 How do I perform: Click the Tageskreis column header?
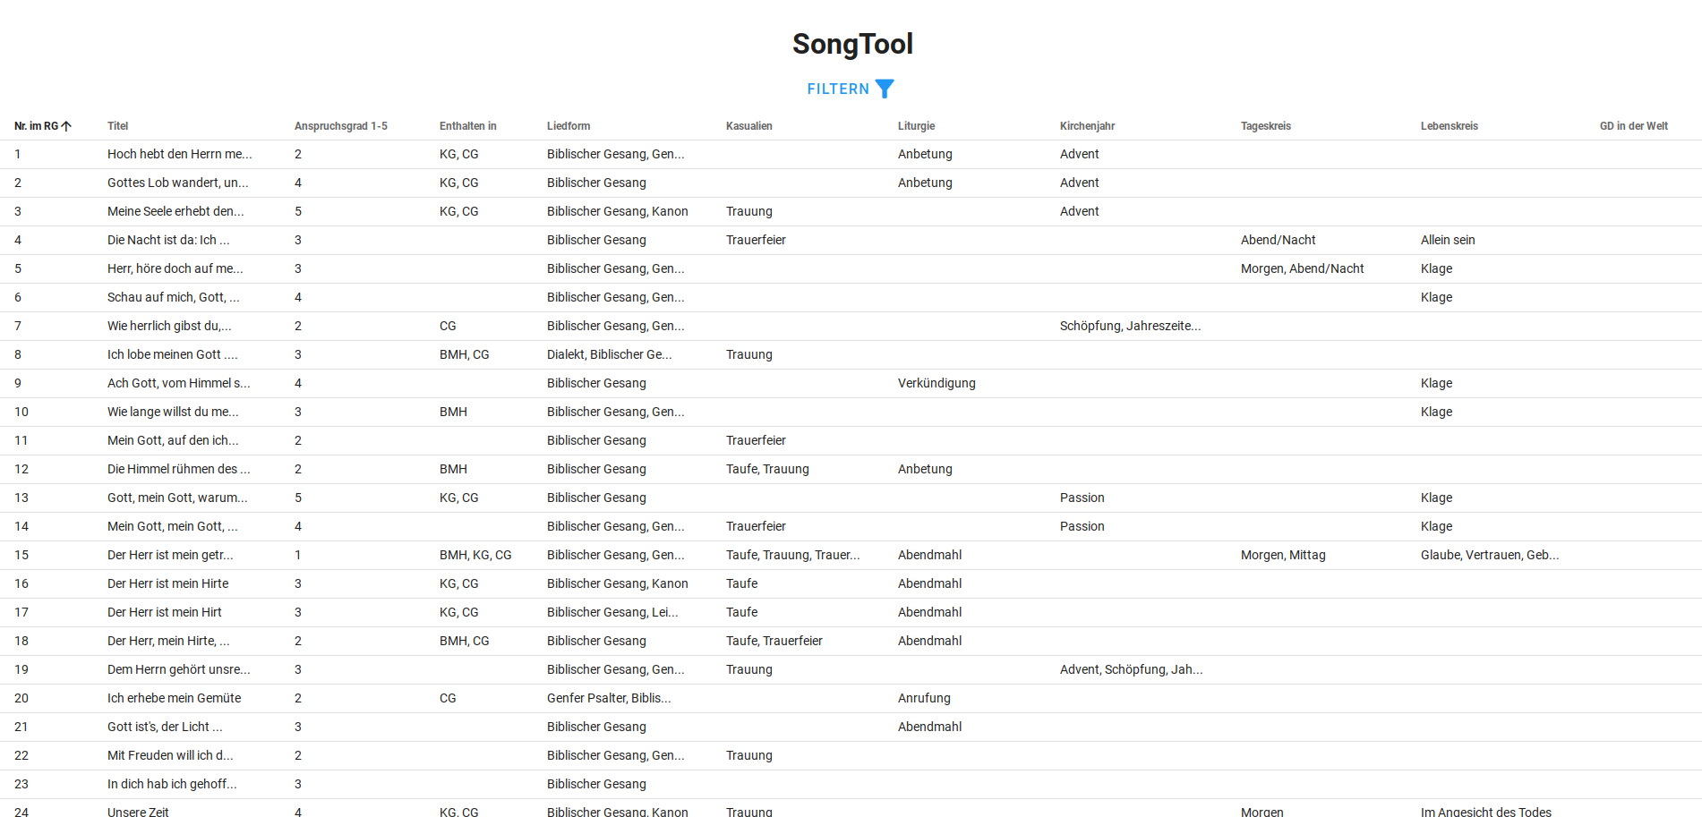click(1266, 126)
